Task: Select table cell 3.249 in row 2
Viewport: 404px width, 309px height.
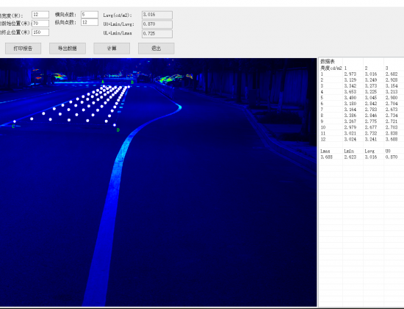Action: click(371, 79)
